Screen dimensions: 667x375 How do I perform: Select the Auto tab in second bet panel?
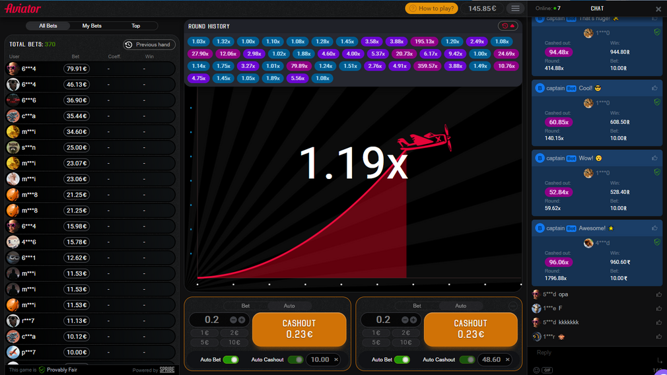coord(461,306)
